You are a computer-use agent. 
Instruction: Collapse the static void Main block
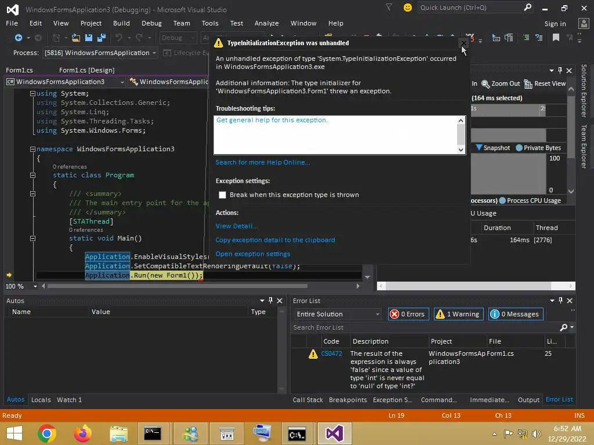click(32, 238)
